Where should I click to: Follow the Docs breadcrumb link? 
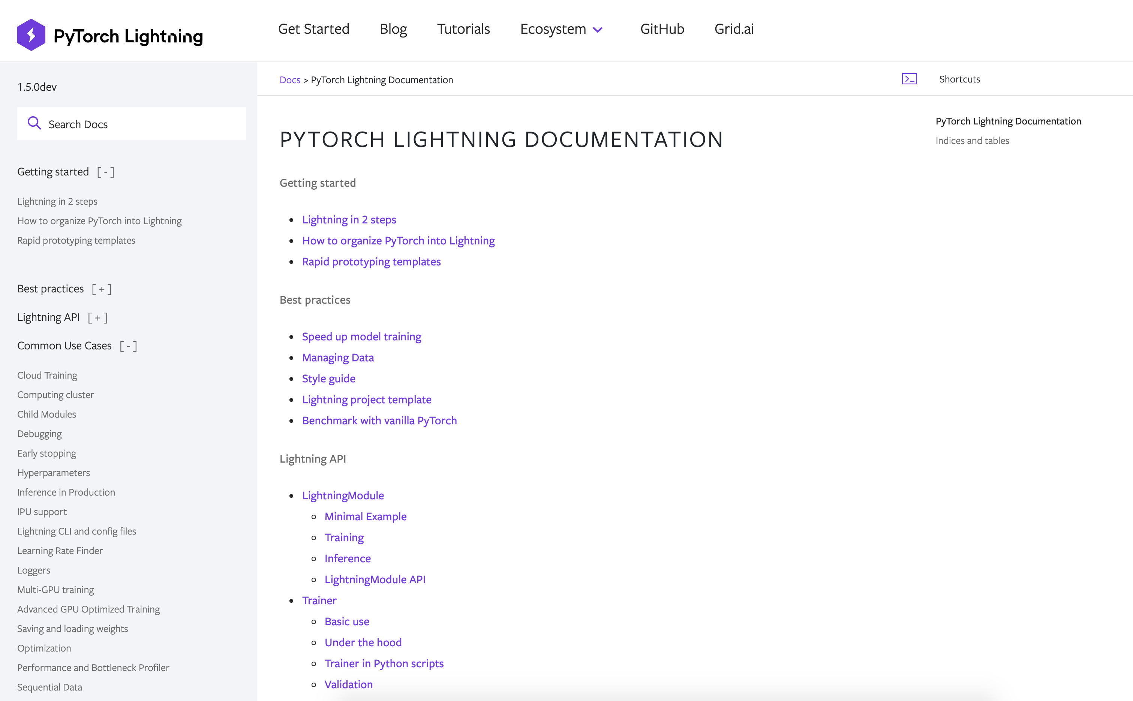coord(290,80)
